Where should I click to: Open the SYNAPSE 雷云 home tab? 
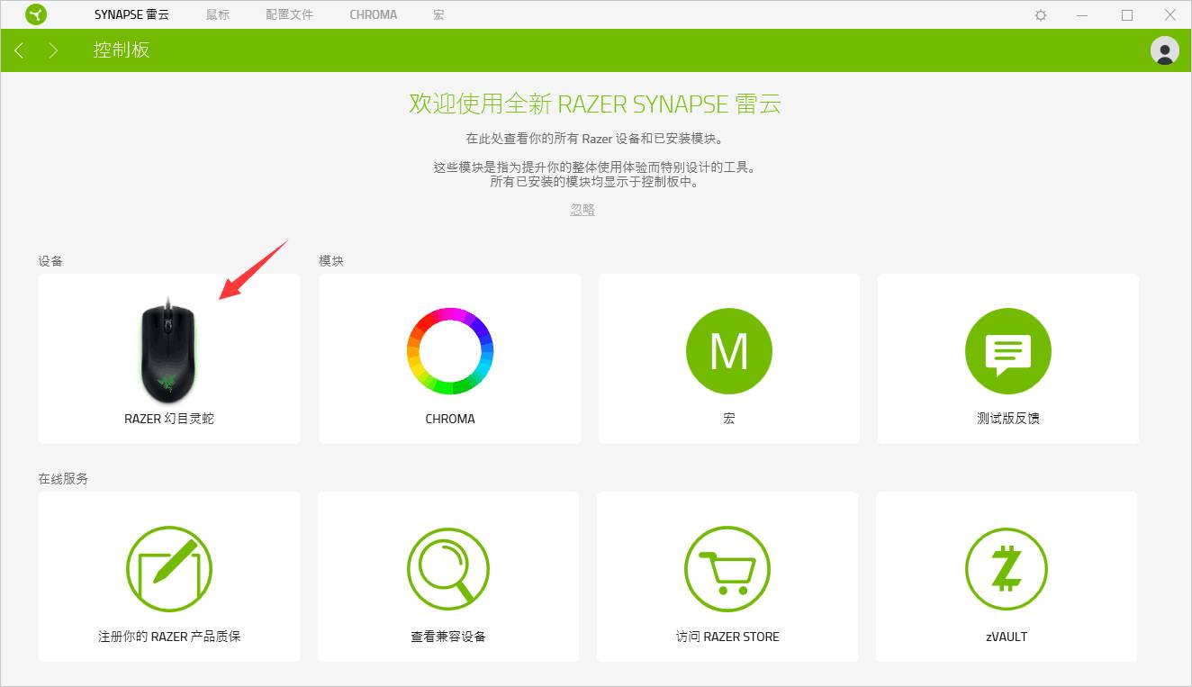(x=131, y=14)
